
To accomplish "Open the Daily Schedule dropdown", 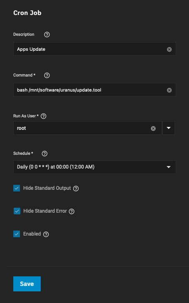I will point(95,167).
